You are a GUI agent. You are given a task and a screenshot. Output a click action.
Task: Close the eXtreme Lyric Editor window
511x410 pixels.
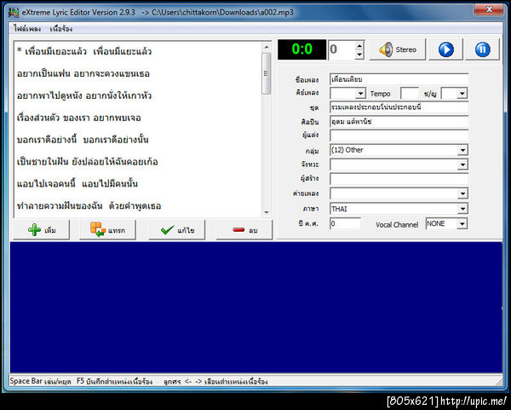click(x=489, y=9)
